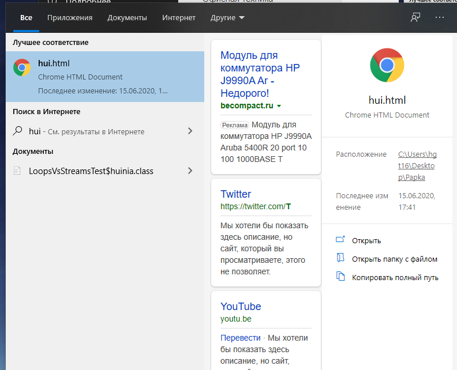The image size is (457, 370).
Task: Switch to the Приложения tab
Action: 70,18
